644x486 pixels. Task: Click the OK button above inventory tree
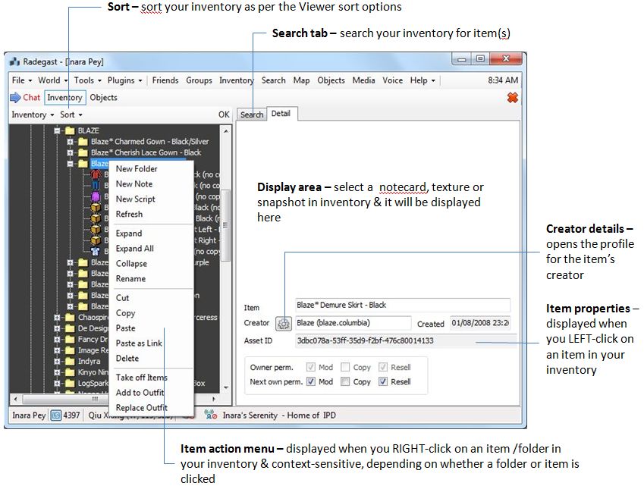pos(224,115)
